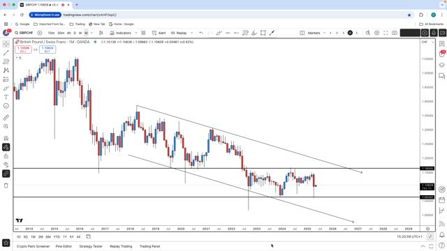This screenshot has width=447, height=251.
Task: Start bar Replay mode
Action: (x=179, y=33)
